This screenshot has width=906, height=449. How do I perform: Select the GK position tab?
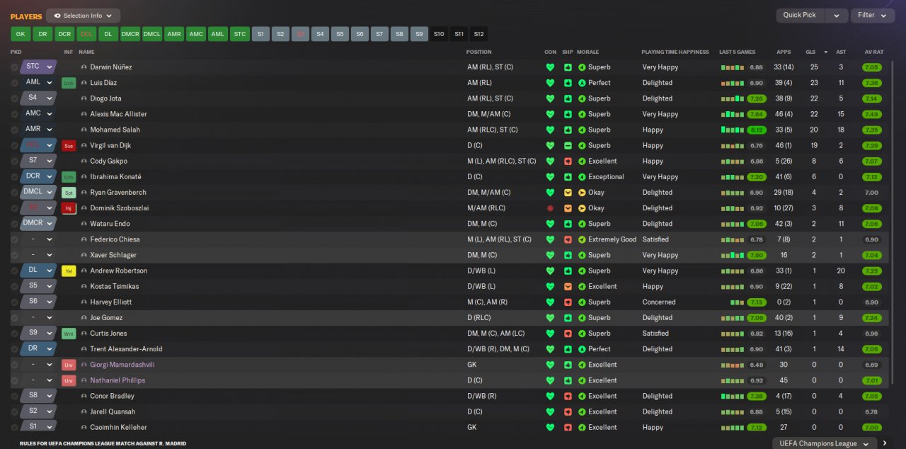[x=21, y=34]
